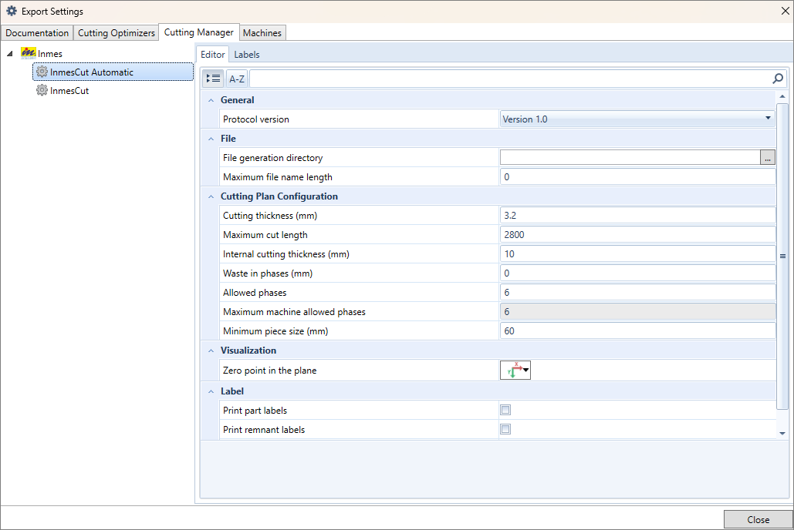This screenshot has width=794, height=530.
Task: Click gear icon beside InmesCut Automatic
Action: pyautogui.click(x=42, y=72)
